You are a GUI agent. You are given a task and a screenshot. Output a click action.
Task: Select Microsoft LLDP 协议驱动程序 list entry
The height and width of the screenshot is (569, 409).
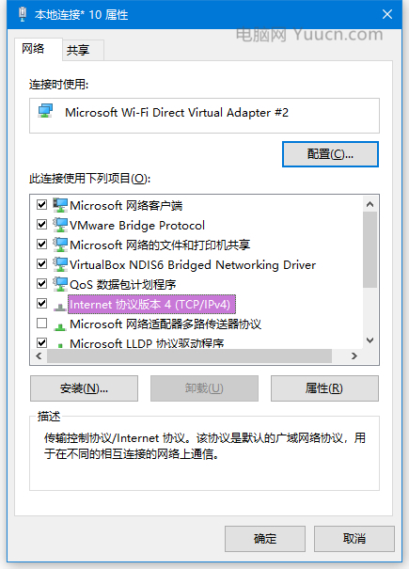[x=147, y=343]
